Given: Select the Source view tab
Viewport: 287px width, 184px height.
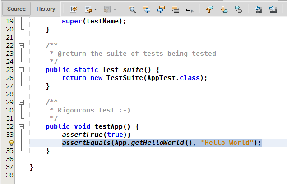Looking at the screenshot, I should click(16, 9).
